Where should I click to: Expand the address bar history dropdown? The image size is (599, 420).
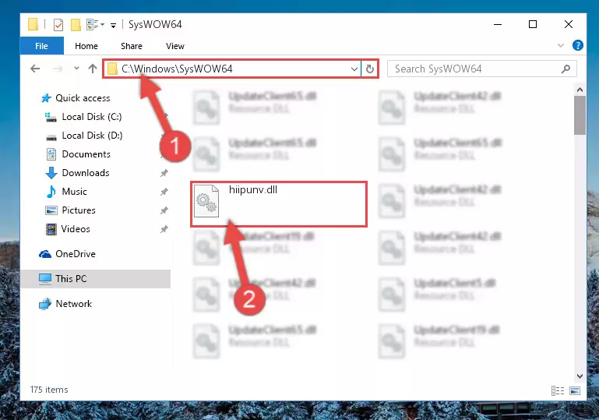[354, 69]
